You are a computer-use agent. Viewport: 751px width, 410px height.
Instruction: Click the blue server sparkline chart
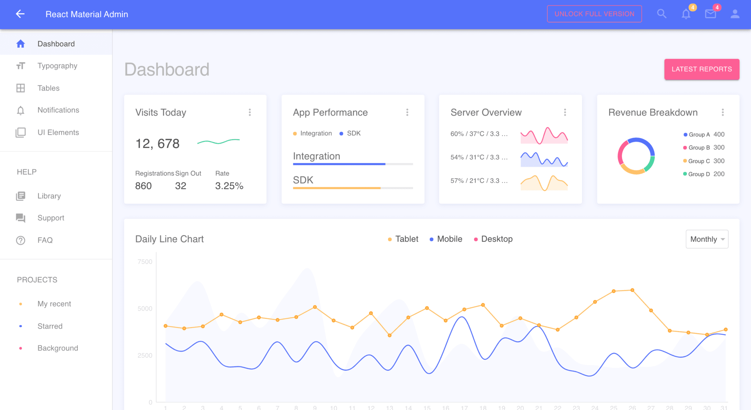[x=544, y=159]
